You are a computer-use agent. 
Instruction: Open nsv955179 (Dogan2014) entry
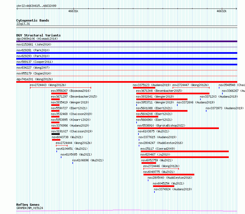(x=34, y=73)
